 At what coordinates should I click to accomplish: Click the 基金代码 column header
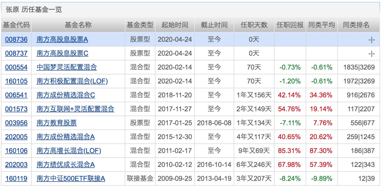pyautogui.click(x=16, y=25)
